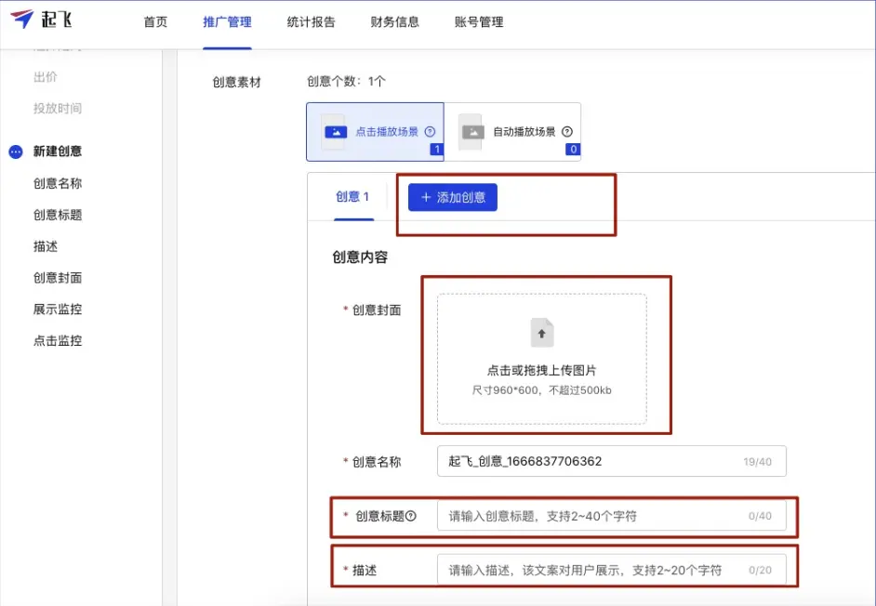Click the 添加创意 button

pos(453,197)
